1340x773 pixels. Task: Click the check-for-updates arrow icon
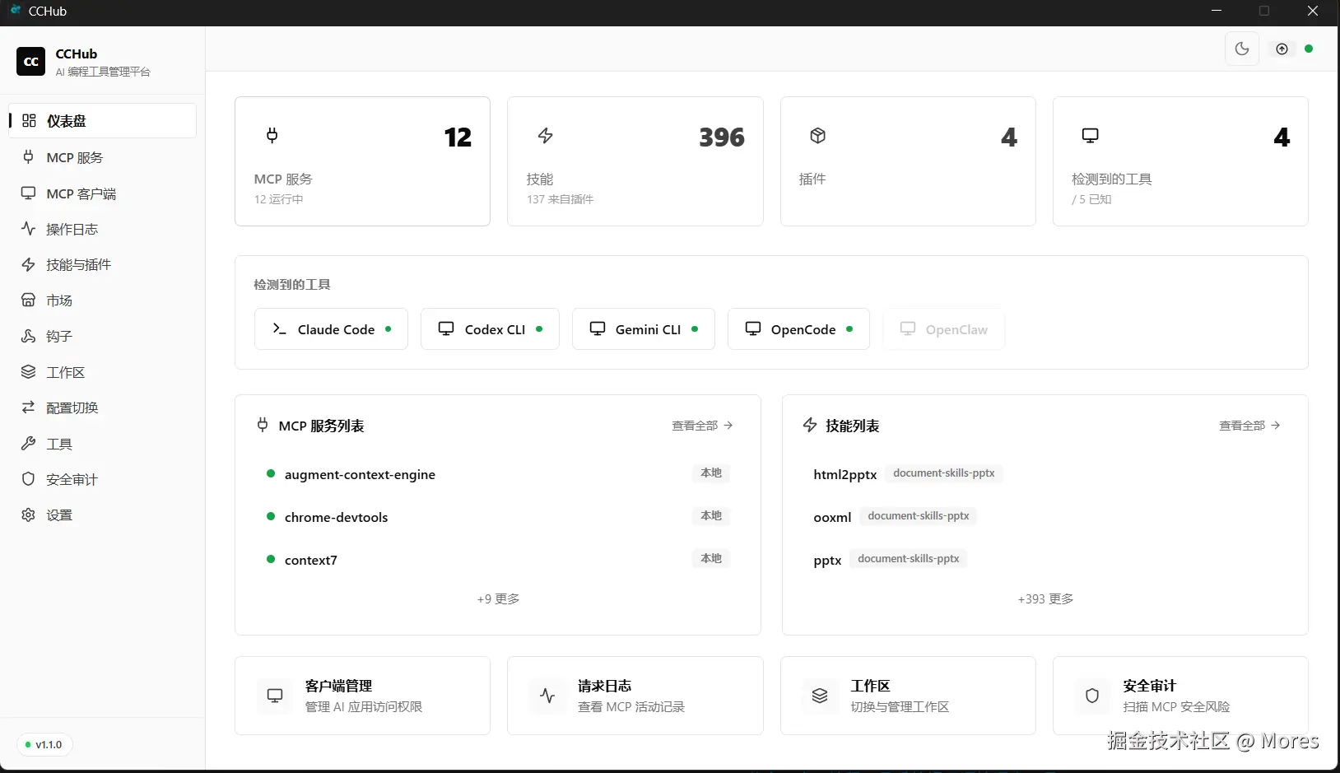pyautogui.click(x=1282, y=49)
